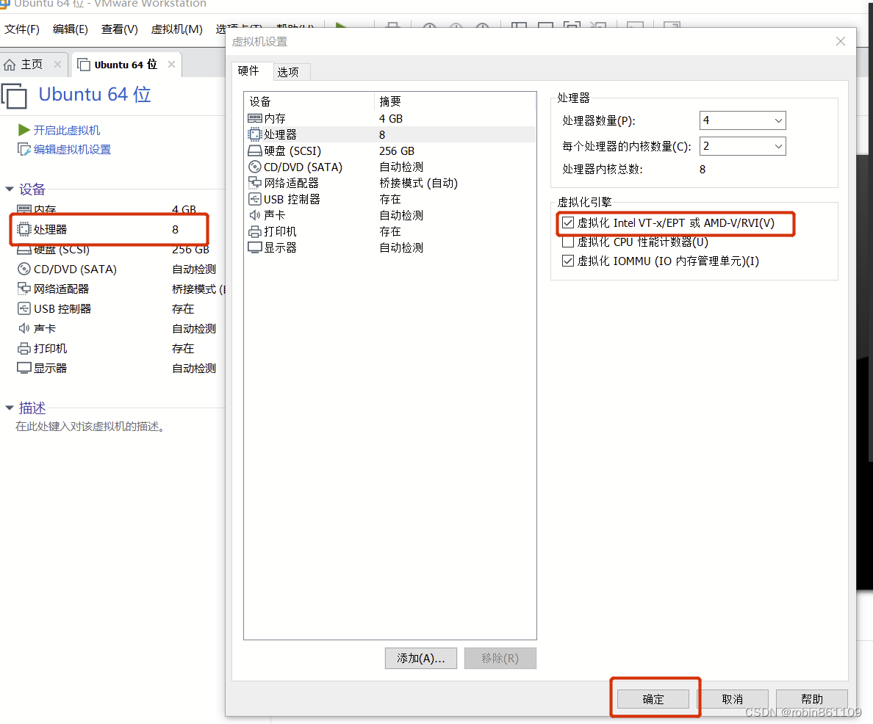873x724 pixels.
Task: Click the 添加(A)... button
Action: 420,658
